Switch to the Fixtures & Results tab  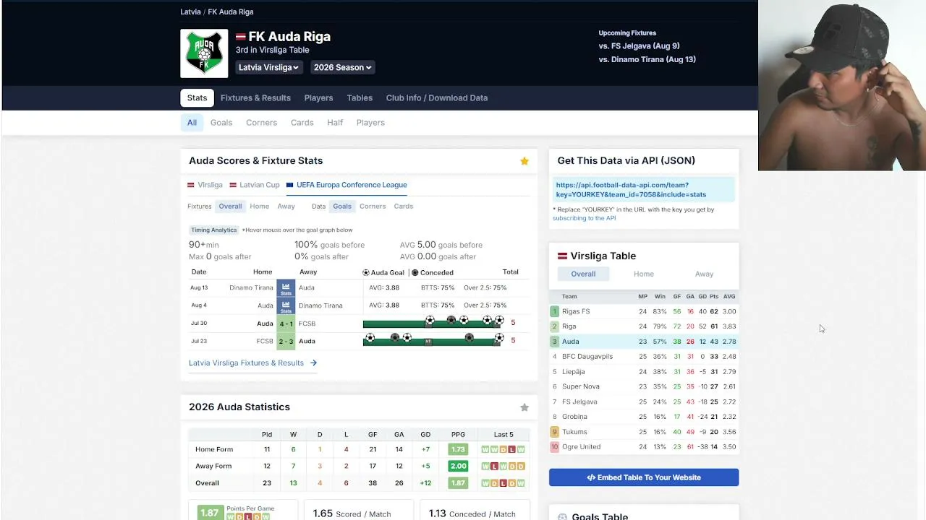(x=255, y=98)
